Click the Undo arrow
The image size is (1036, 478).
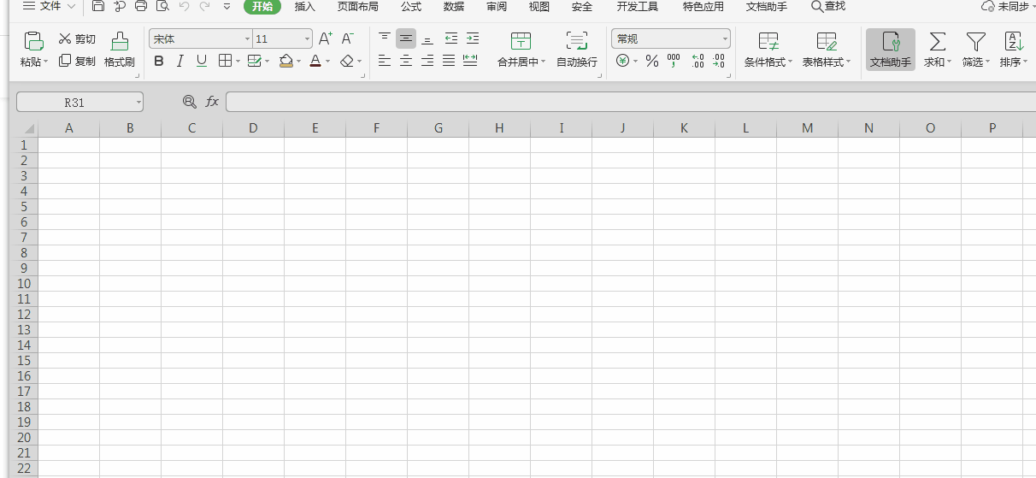coord(185,6)
